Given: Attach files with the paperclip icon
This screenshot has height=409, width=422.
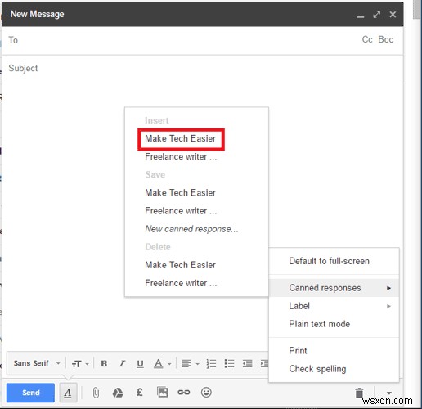Looking at the screenshot, I should (96, 393).
